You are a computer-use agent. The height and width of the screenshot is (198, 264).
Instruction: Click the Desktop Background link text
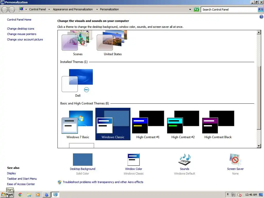tap(82, 169)
